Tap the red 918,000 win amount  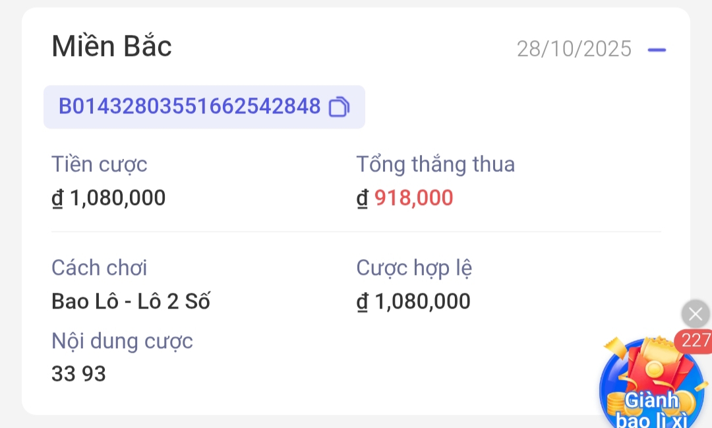click(x=413, y=198)
